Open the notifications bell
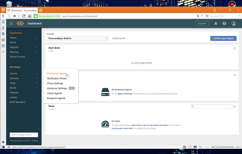The height and width of the screenshot is (154, 242). (x=216, y=24)
